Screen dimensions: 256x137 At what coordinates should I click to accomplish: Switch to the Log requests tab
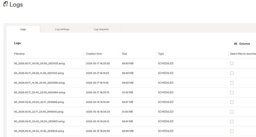(101, 29)
